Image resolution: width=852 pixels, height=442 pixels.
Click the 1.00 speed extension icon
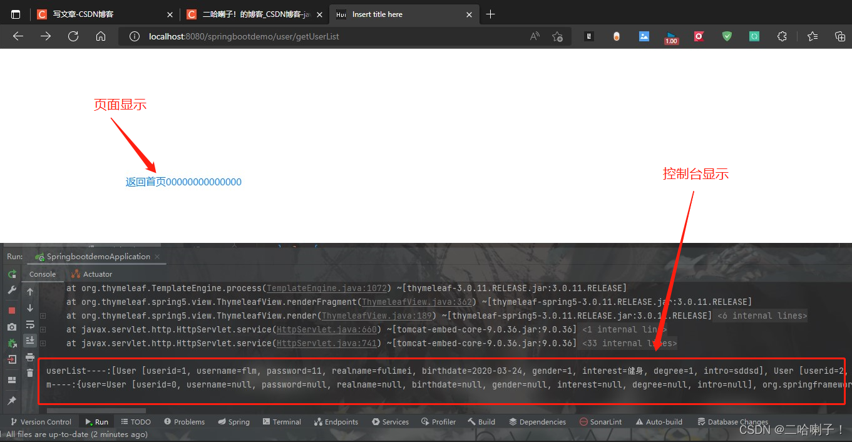(671, 38)
